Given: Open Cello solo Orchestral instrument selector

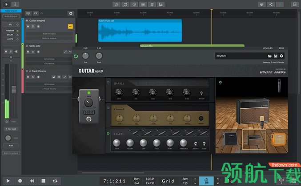Looking at the screenshot, I should coord(49,63).
